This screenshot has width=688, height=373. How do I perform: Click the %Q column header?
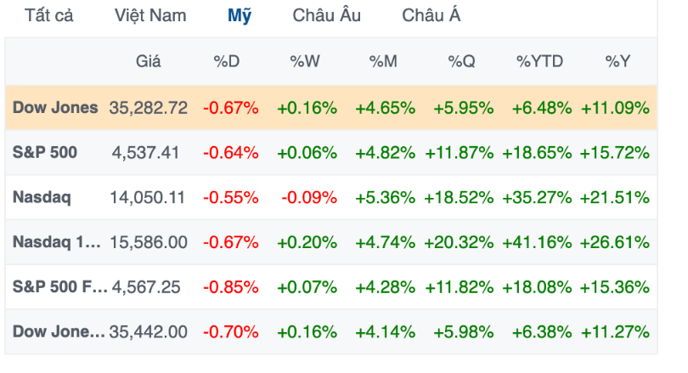463,61
